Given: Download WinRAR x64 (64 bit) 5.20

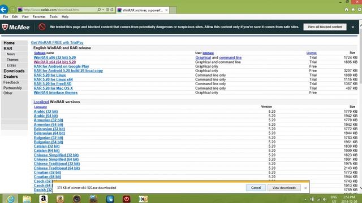Looking at the screenshot, I should 55,62.
